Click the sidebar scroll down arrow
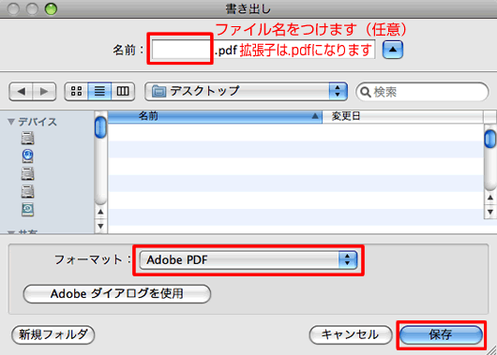497x355 pixels. (x=100, y=226)
